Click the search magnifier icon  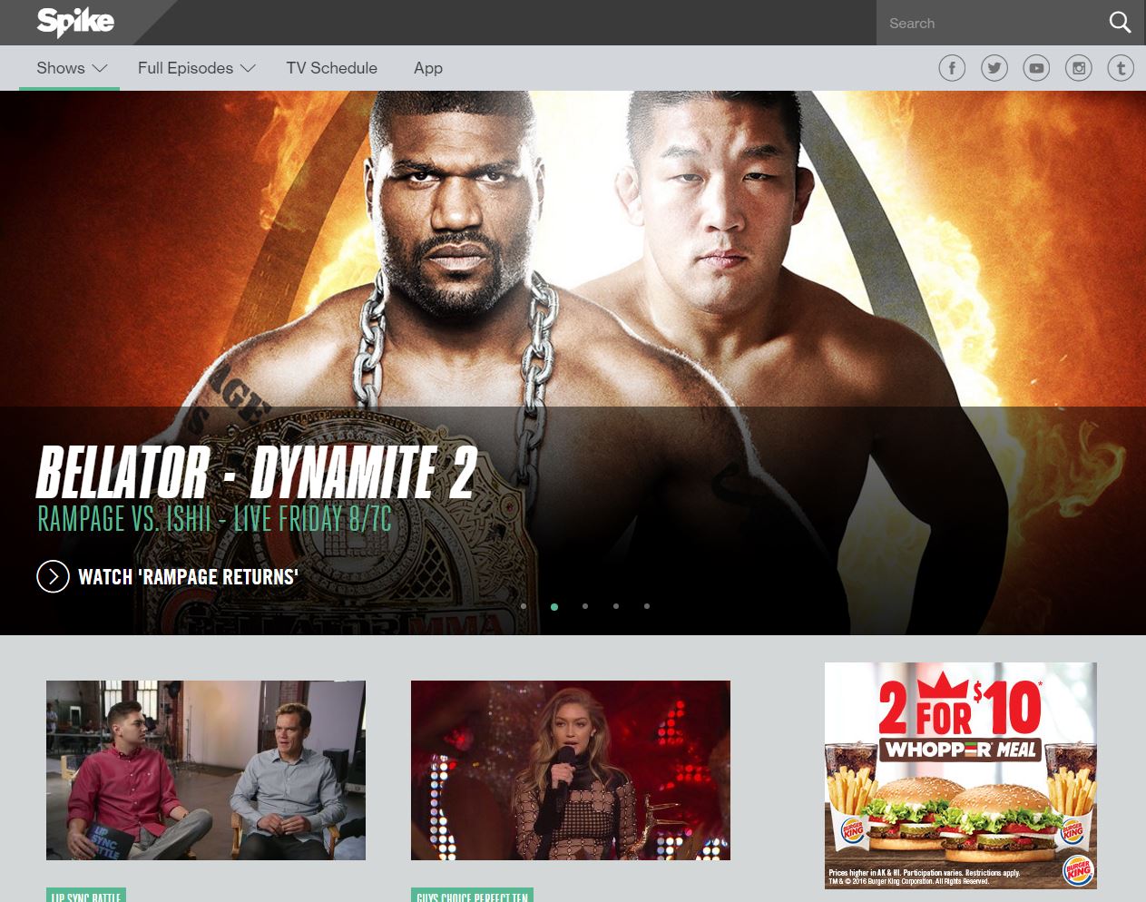point(1121,23)
